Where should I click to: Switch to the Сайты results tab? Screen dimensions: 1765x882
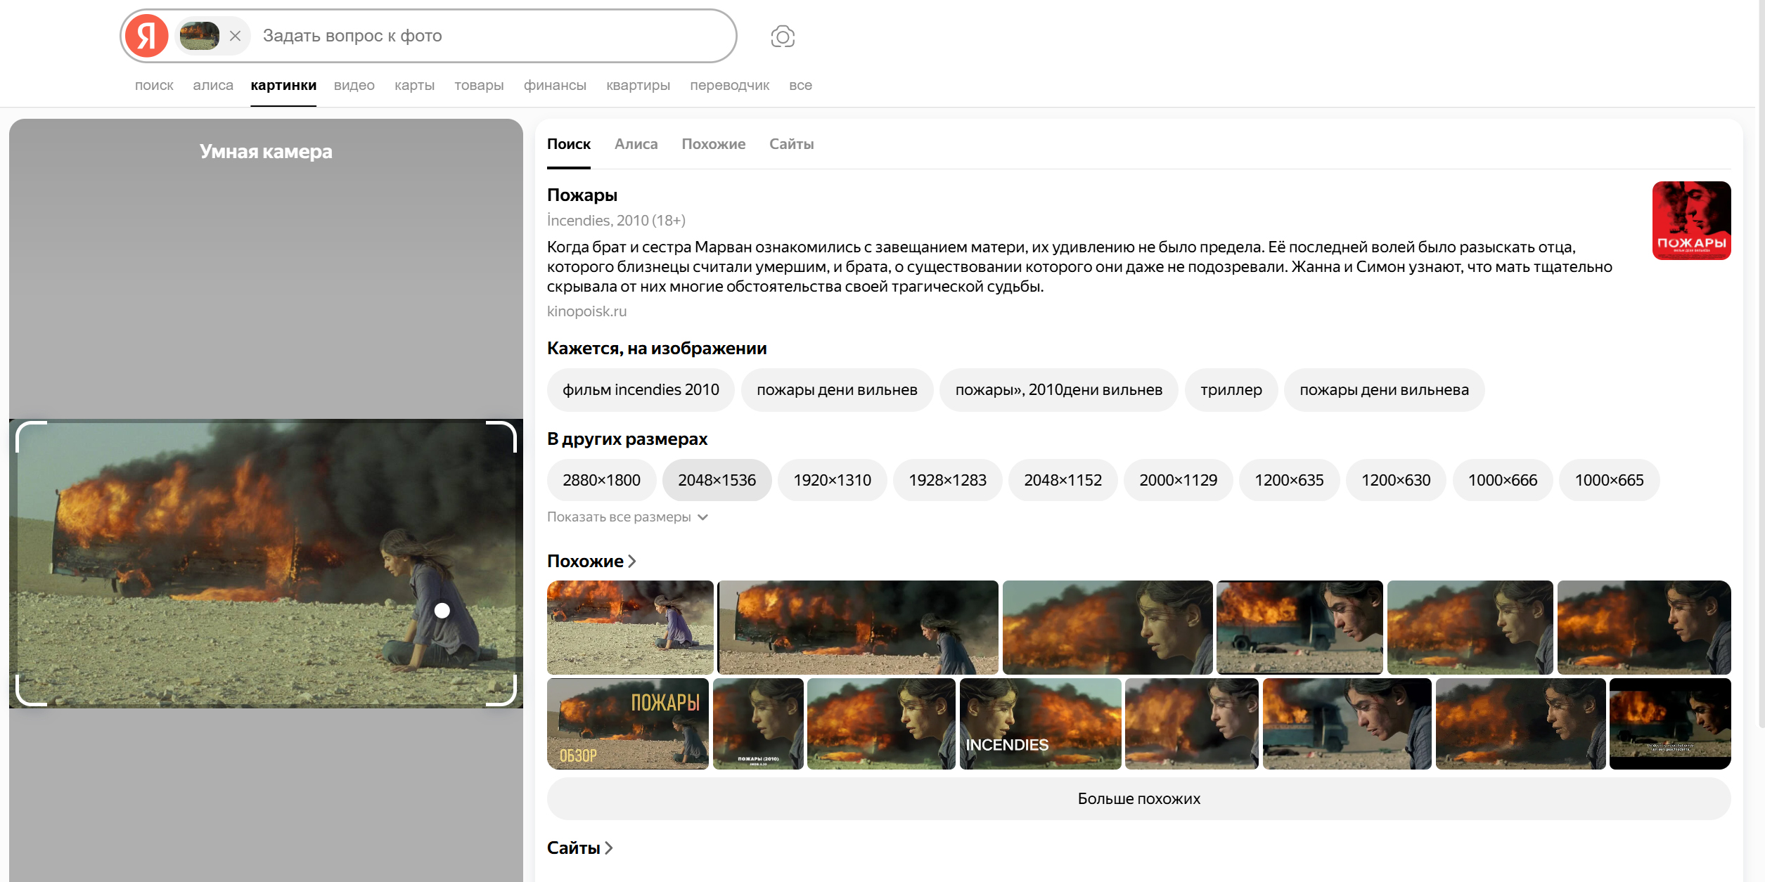click(791, 144)
